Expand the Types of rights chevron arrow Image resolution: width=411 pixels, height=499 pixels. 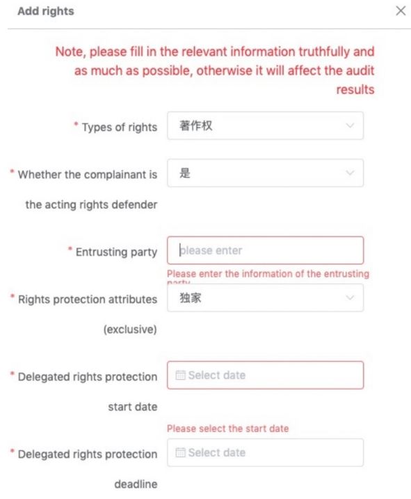350,125
